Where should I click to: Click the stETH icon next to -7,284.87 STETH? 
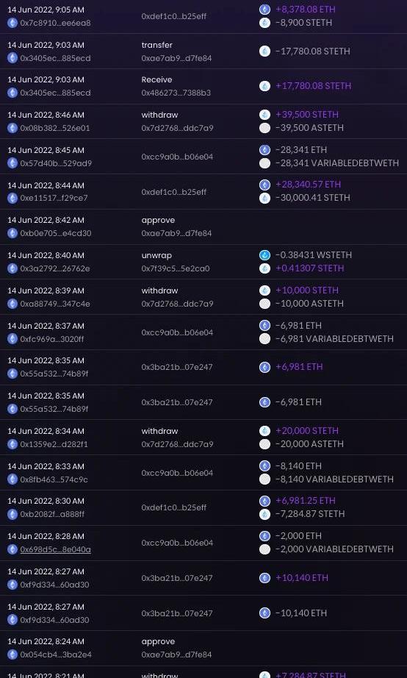(265, 514)
